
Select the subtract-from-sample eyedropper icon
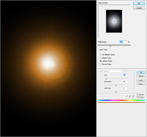[133, 96]
